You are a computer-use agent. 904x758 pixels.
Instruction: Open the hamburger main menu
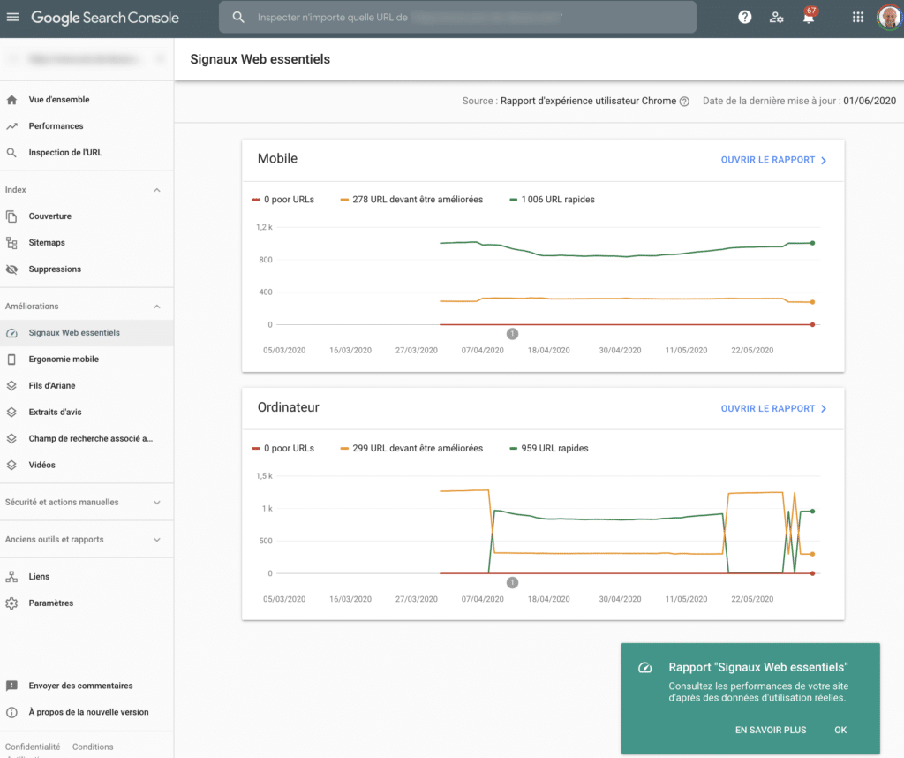[x=12, y=18]
